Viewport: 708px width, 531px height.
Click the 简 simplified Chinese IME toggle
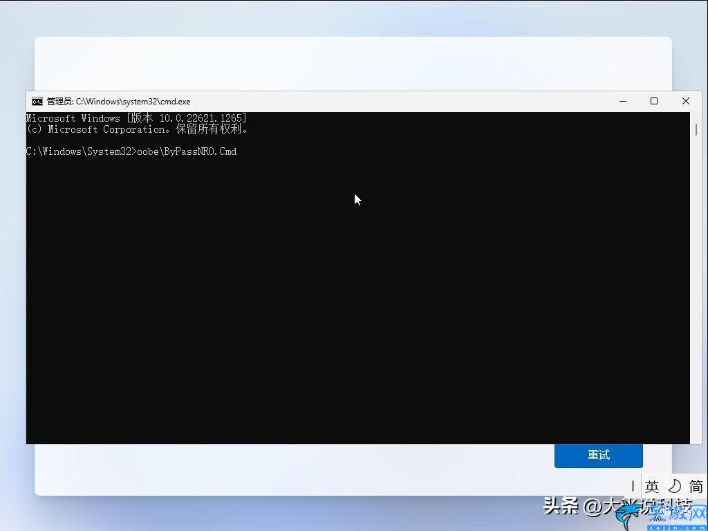[x=696, y=486]
